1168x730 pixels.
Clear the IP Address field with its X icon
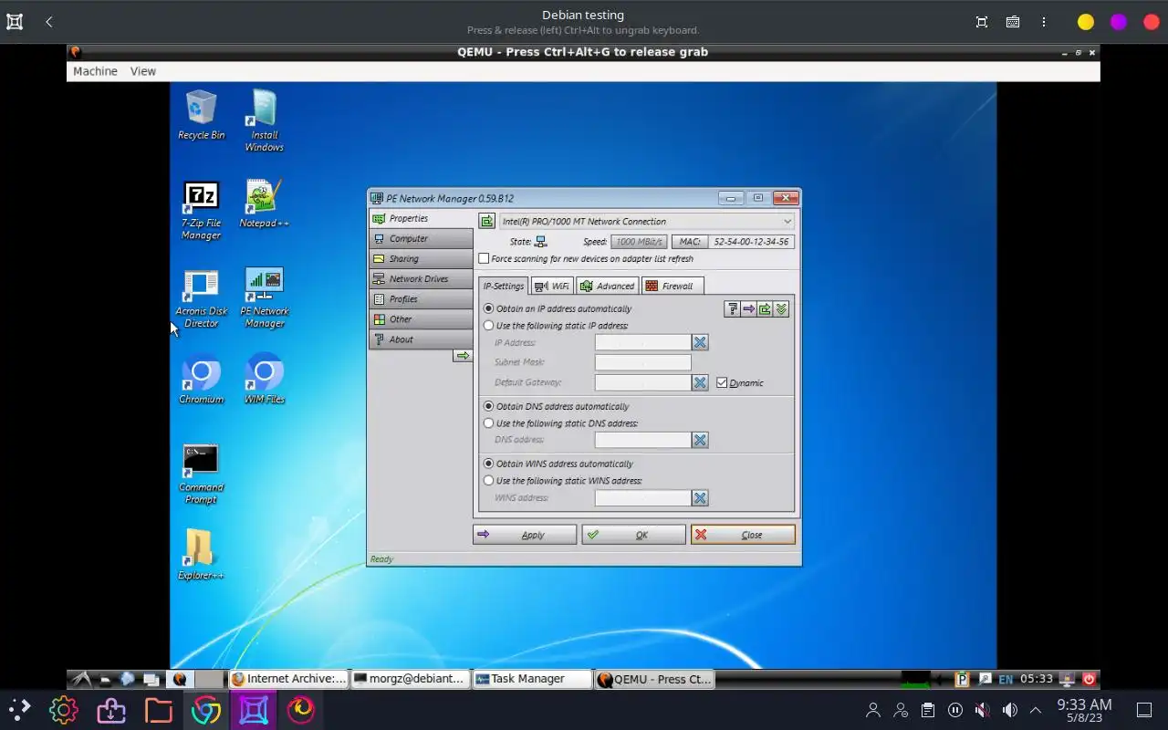tap(700, 342)
